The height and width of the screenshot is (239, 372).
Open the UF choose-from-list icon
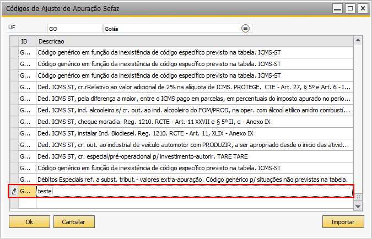click(x=245, y=29)
